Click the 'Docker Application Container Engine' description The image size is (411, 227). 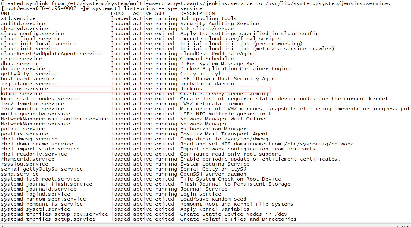[x=235, y=69]
